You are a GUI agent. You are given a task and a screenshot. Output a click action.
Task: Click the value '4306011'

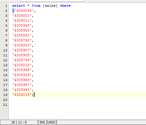(x=22, y=20)
